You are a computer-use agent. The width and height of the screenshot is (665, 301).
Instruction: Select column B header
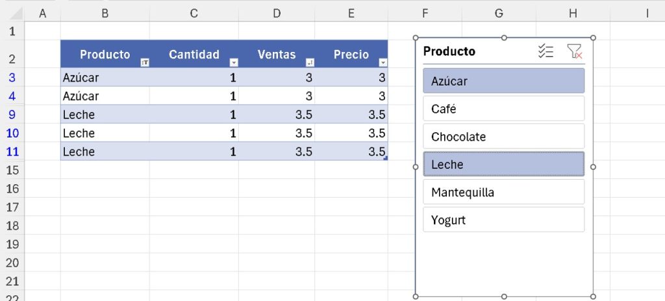[105, 12]
